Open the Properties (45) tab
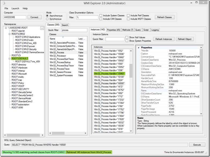 [113, 30]
